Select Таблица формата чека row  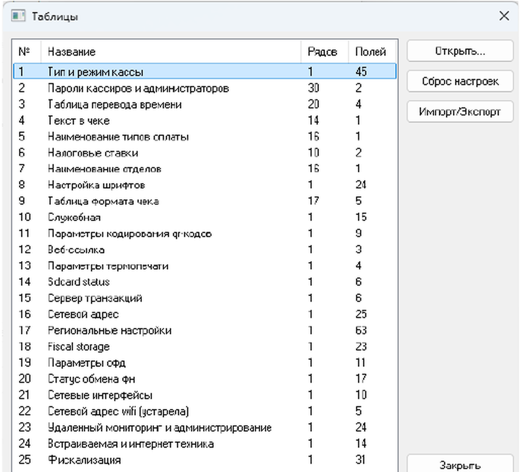[205, 201]
